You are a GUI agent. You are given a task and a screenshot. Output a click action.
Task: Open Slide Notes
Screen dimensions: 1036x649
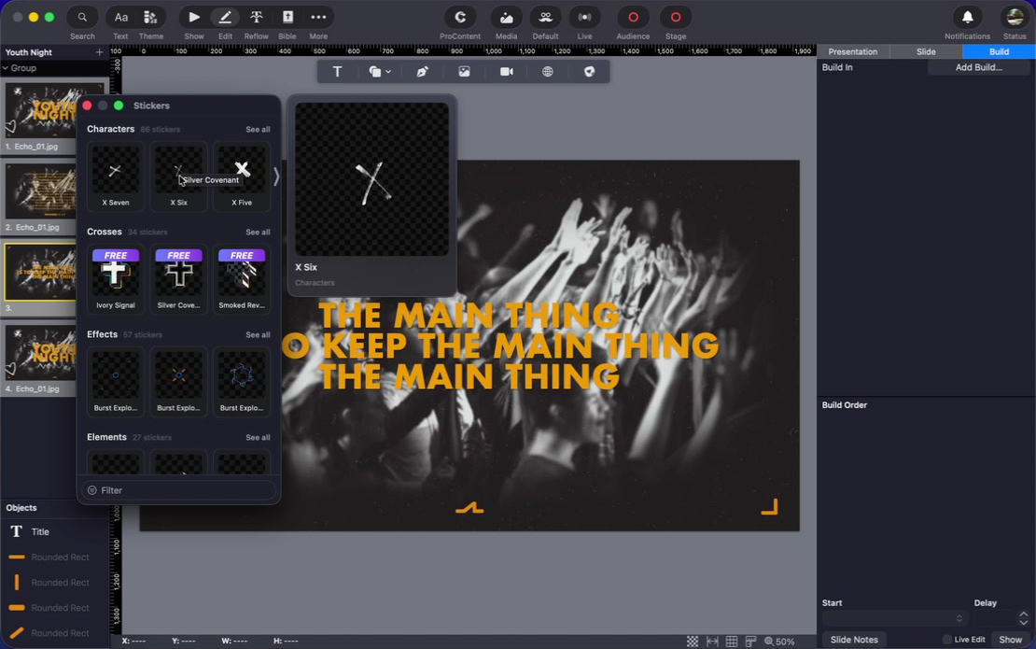(x=854, y=640)
